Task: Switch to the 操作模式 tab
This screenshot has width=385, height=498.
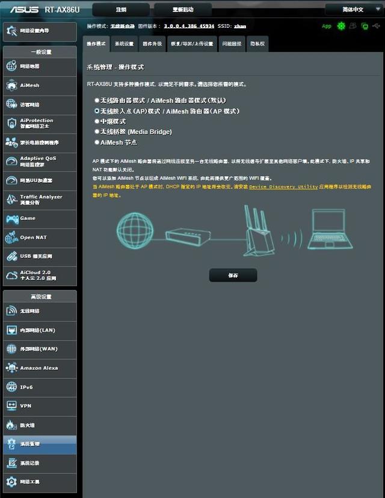Action: click(x=96, y=44)
